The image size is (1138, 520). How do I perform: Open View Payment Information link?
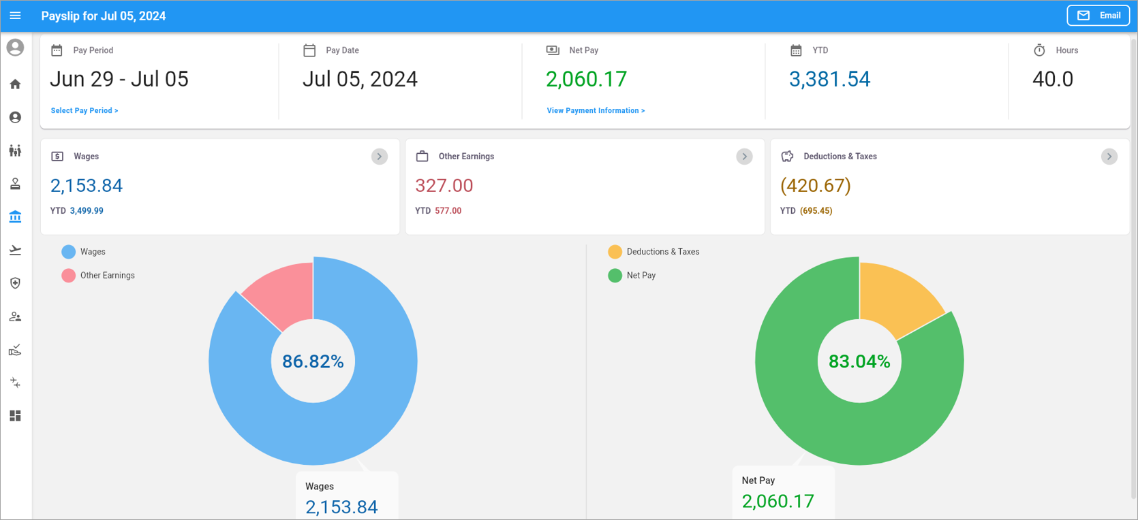pyautogui.click(x=596, y=110)
